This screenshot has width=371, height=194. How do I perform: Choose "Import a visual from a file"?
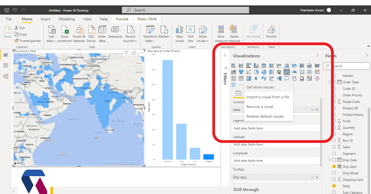(268, 97)
